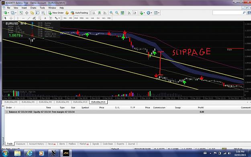Toggle the Terminal panel toolbar icon
Screen dimensions: 251x157
pos(38,12)
